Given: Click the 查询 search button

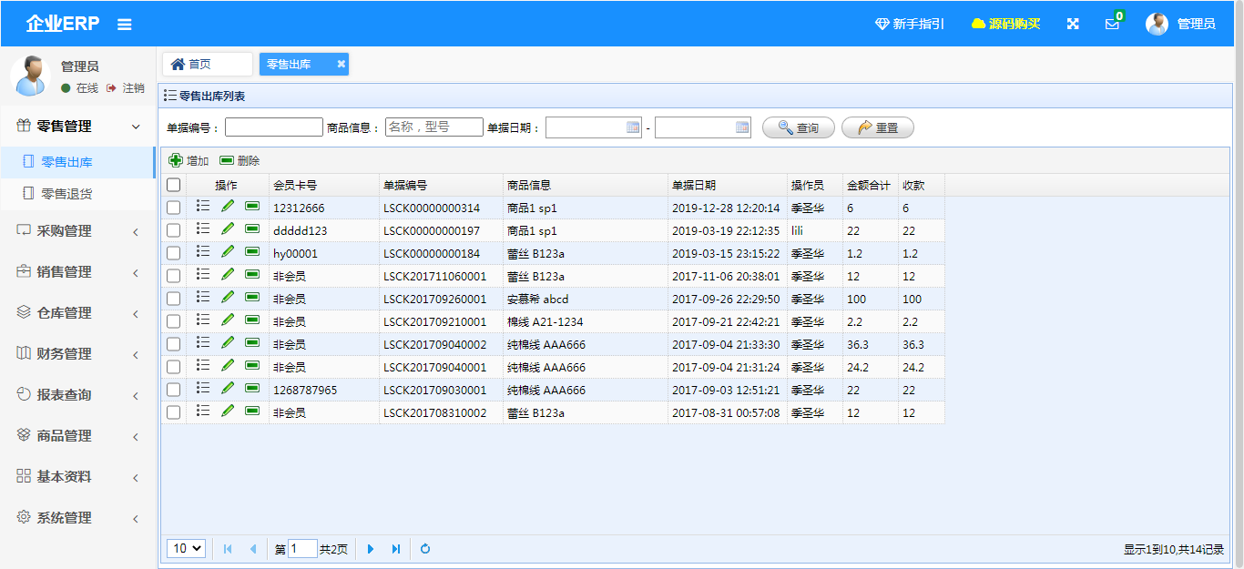Looking at the screenshot, I should [x=798, y=128].
